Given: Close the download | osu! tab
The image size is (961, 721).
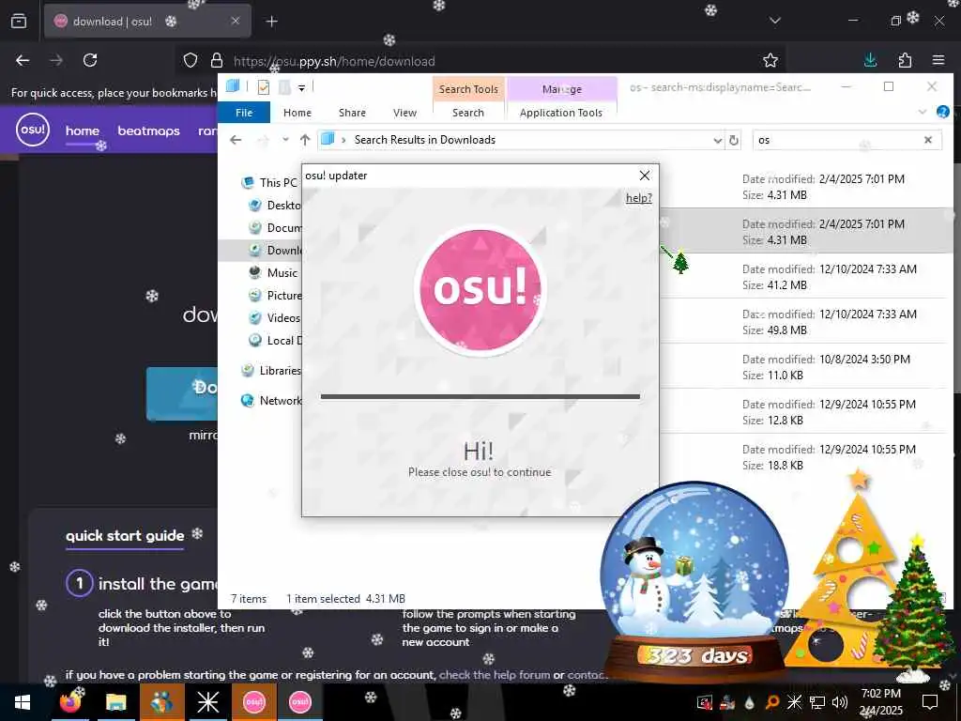Looking at the screenshot, I should pos(236,21).
